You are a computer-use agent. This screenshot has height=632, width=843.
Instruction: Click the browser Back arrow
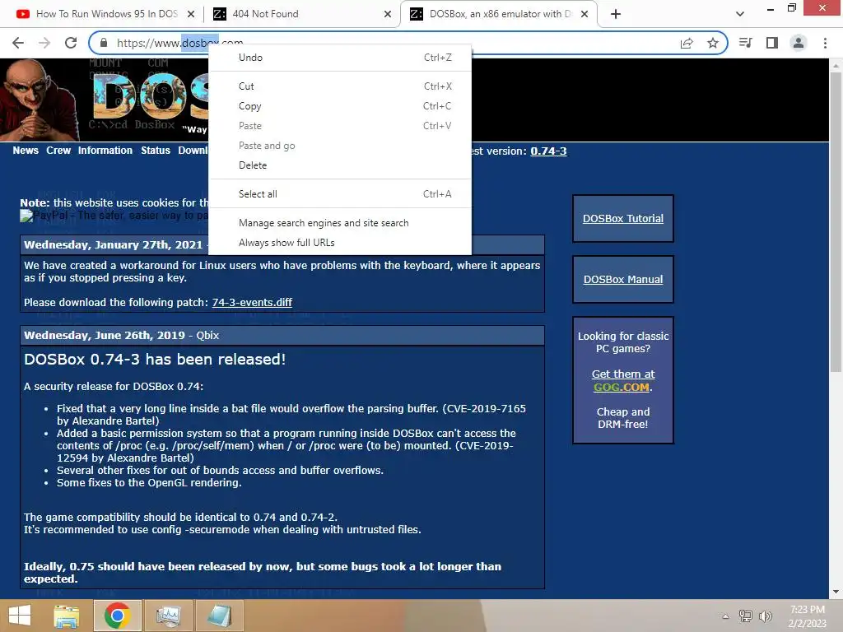coord(18,43)
